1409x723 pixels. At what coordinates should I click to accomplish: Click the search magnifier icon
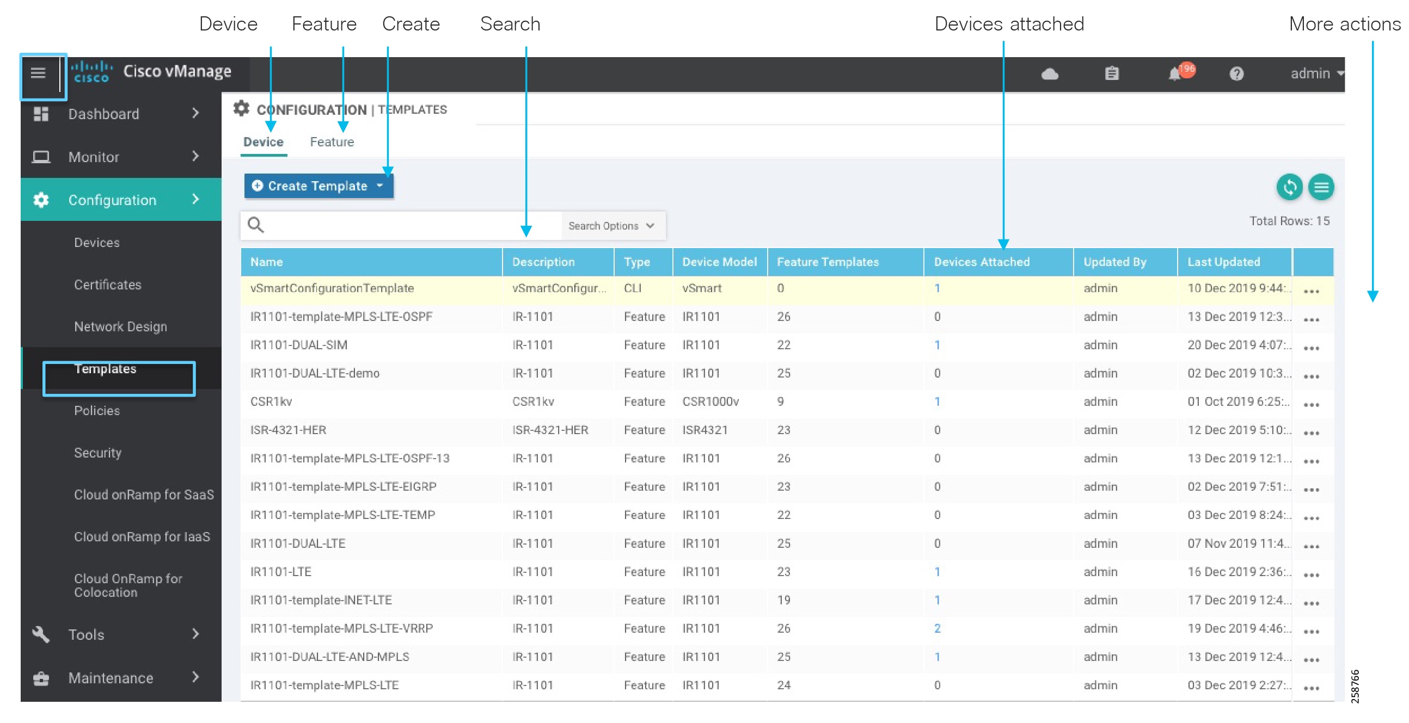tap(255, 225)
